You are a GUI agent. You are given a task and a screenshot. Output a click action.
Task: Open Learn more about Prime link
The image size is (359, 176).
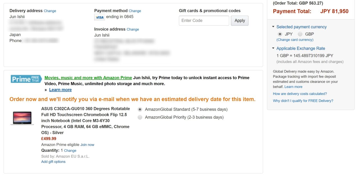[x=60, y=90]
